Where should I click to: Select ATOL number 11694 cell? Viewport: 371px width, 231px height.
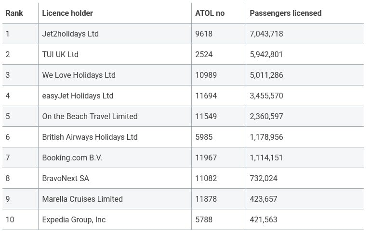[x=206, y=96]
